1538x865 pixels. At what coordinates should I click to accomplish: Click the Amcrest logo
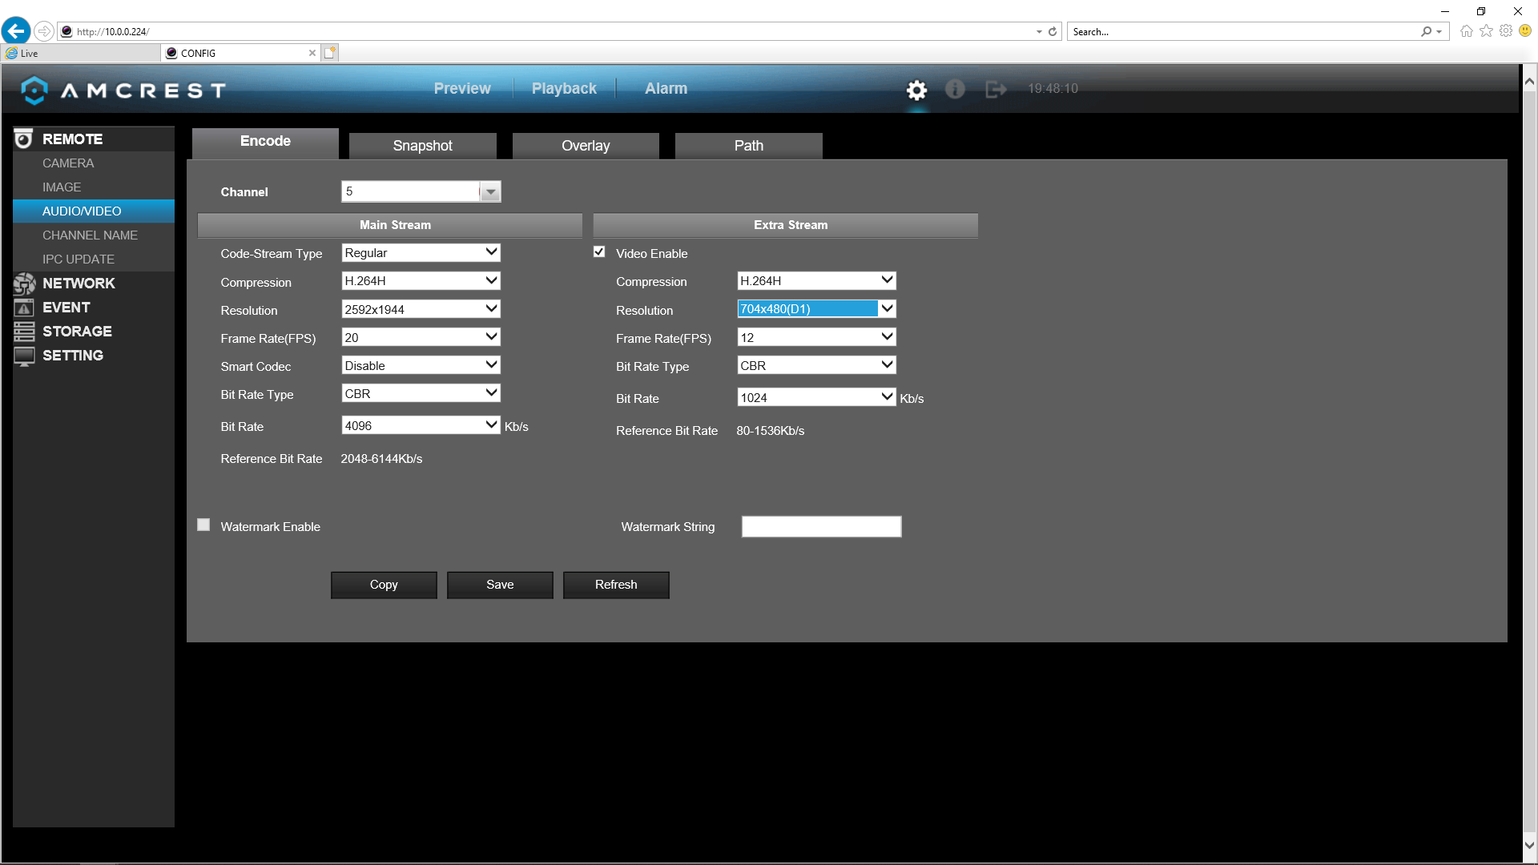click(123, 90)
